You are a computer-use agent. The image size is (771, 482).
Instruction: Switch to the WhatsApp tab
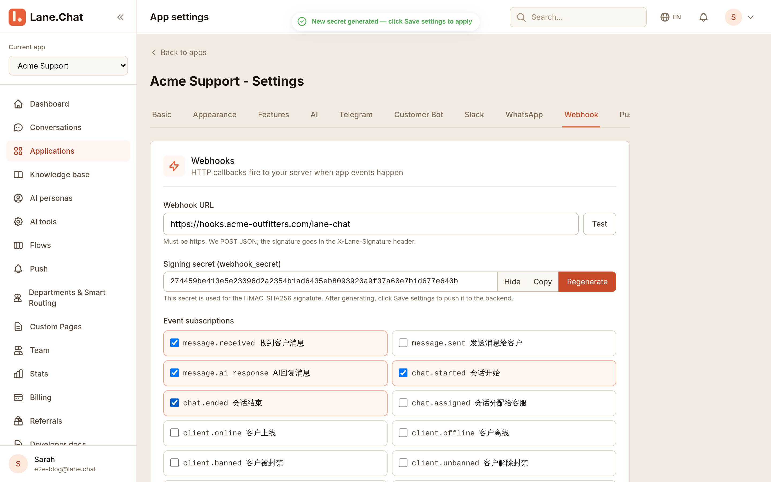tap(524, 115)
